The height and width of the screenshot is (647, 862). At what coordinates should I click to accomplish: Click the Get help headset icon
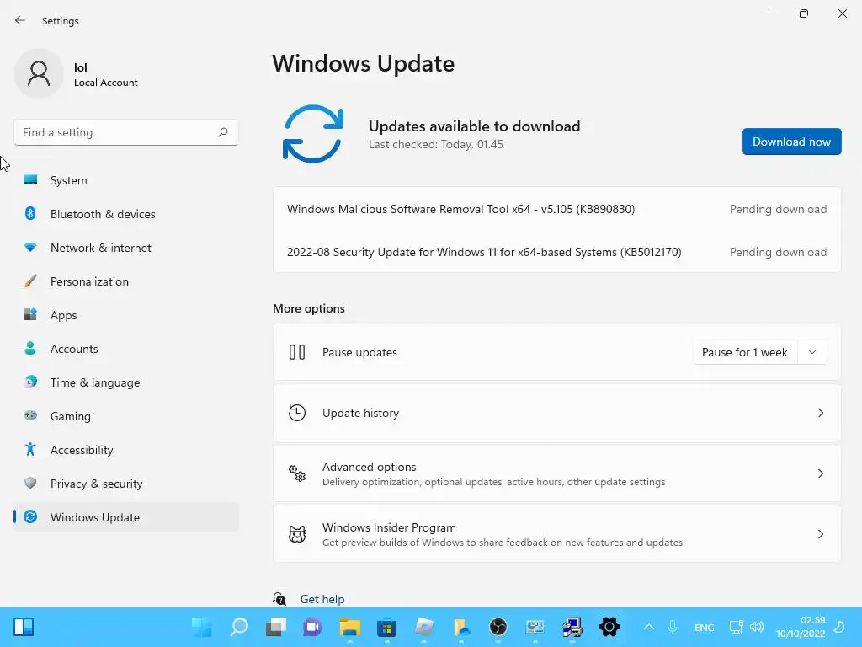279,599
